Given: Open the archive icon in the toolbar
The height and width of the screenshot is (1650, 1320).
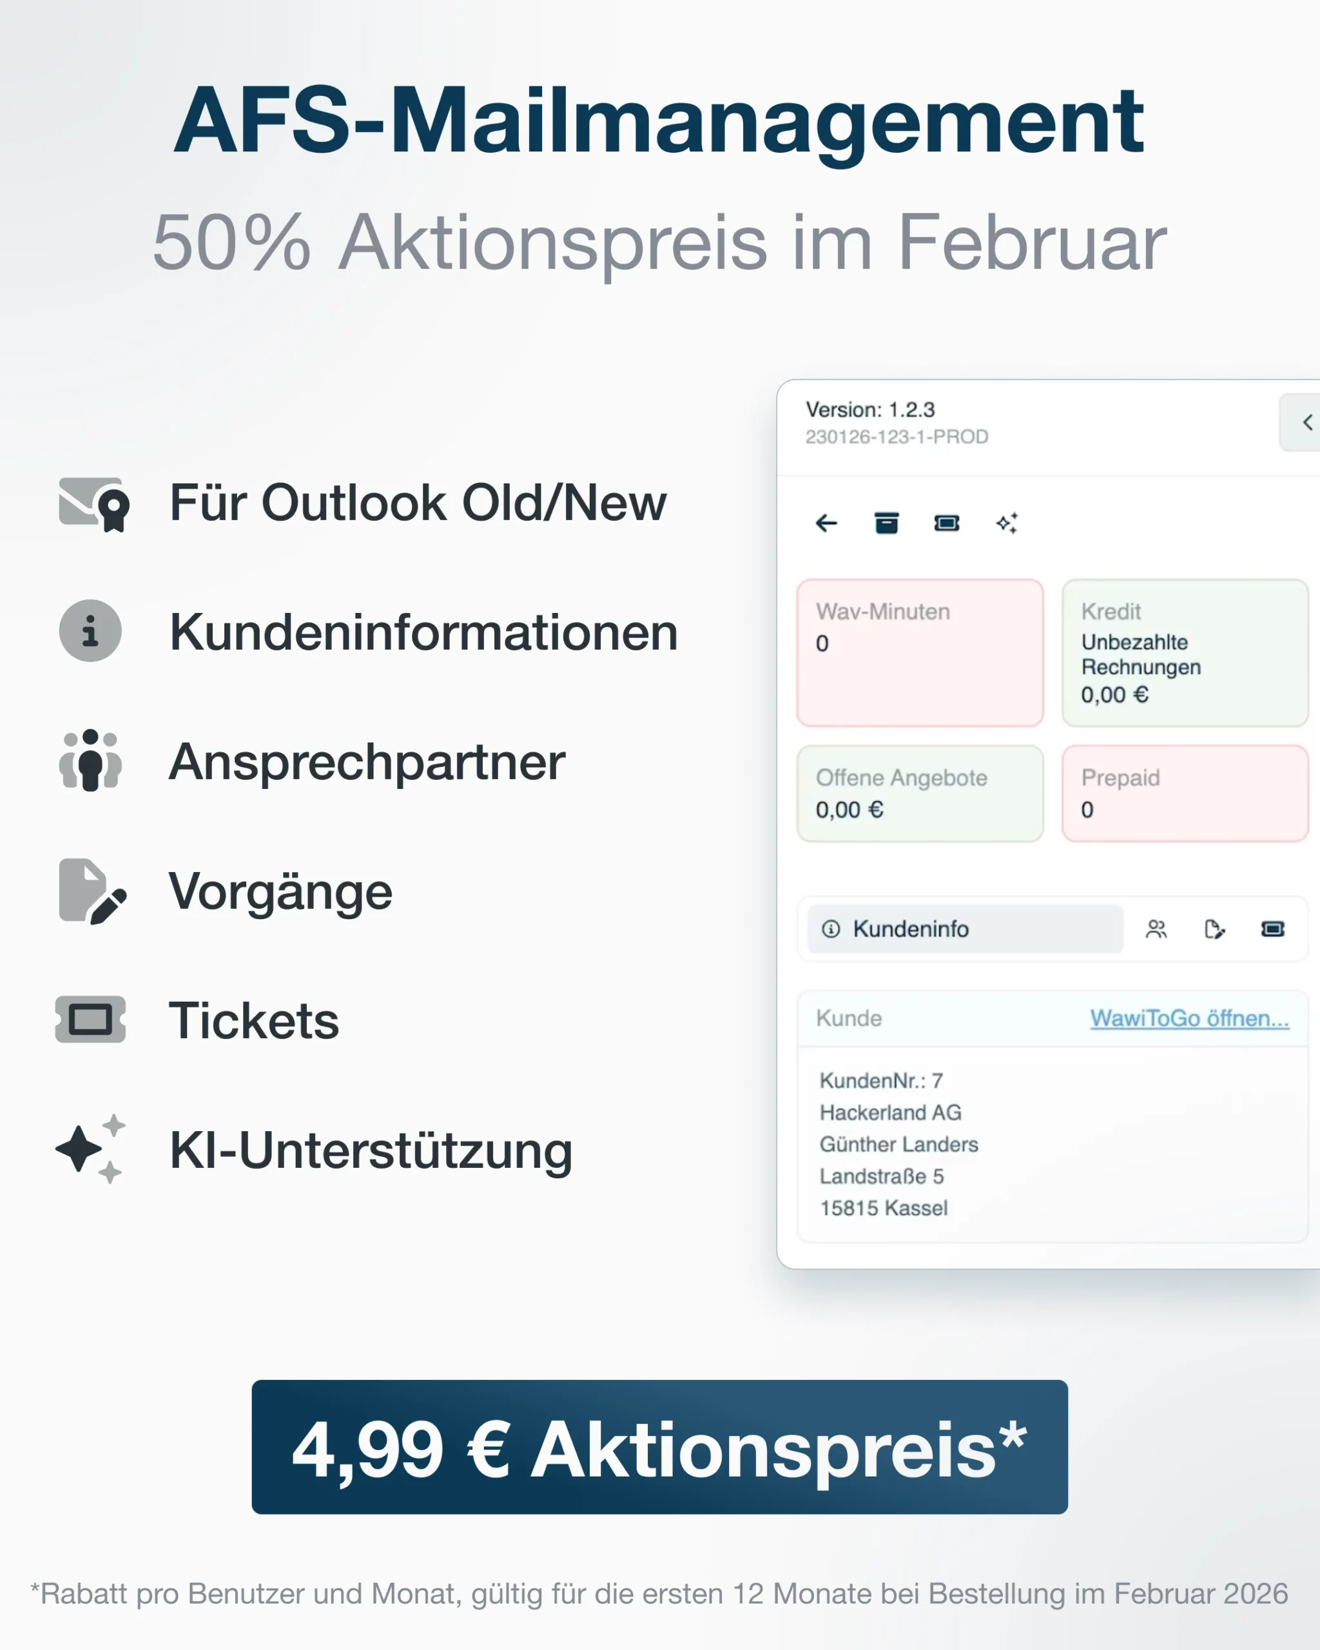Looking at the screenshot, I should click(x=886, y=523).
